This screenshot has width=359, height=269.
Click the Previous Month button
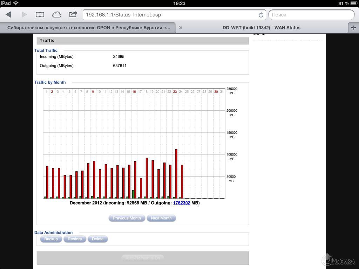(127, 218)
